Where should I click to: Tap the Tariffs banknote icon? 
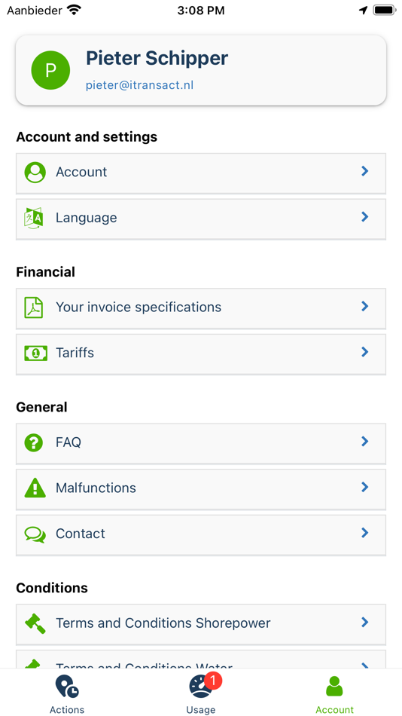(x=35, y=353)
